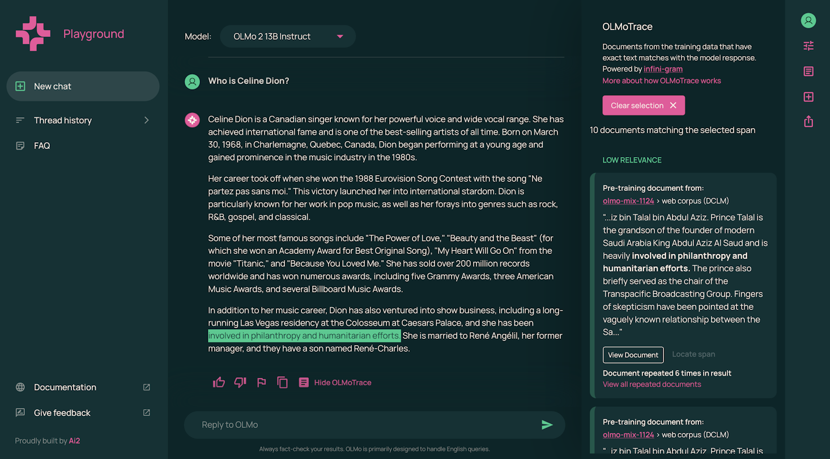Copy the response with copy icon
This screenshot has height=459, width=830.
point(282,382)
